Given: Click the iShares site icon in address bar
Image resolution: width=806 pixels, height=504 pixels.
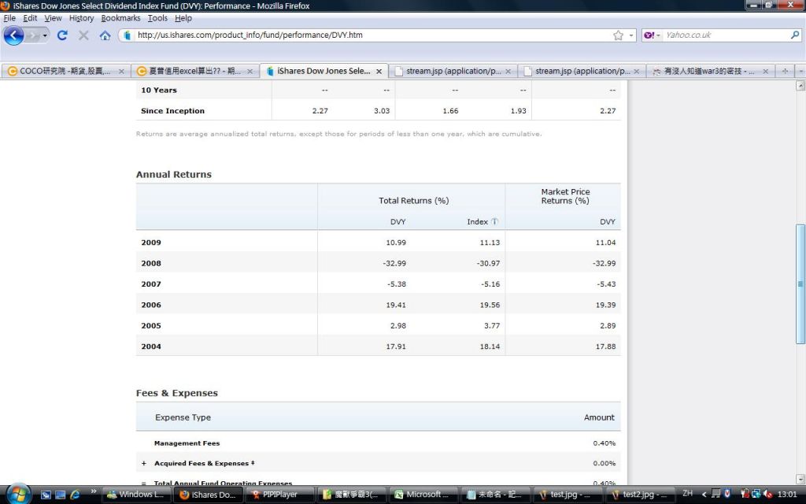Looking at the screenshot, I should click(x=127, y=35).
